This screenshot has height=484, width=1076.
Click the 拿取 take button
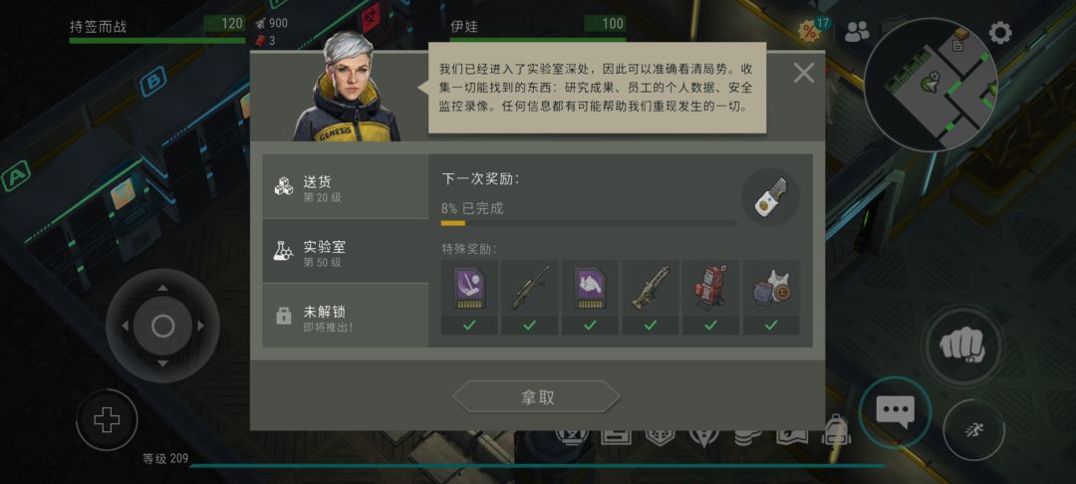pyautogui.click(x=537, y=397)
